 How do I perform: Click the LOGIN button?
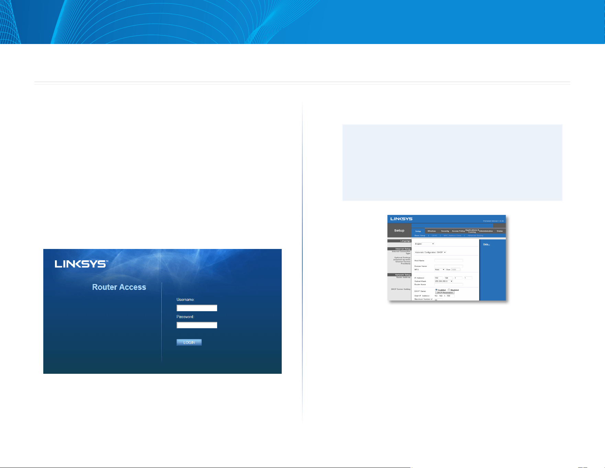pos(189,342)
